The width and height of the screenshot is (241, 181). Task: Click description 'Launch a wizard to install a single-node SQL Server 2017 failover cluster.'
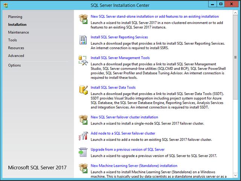click(147, 124)
